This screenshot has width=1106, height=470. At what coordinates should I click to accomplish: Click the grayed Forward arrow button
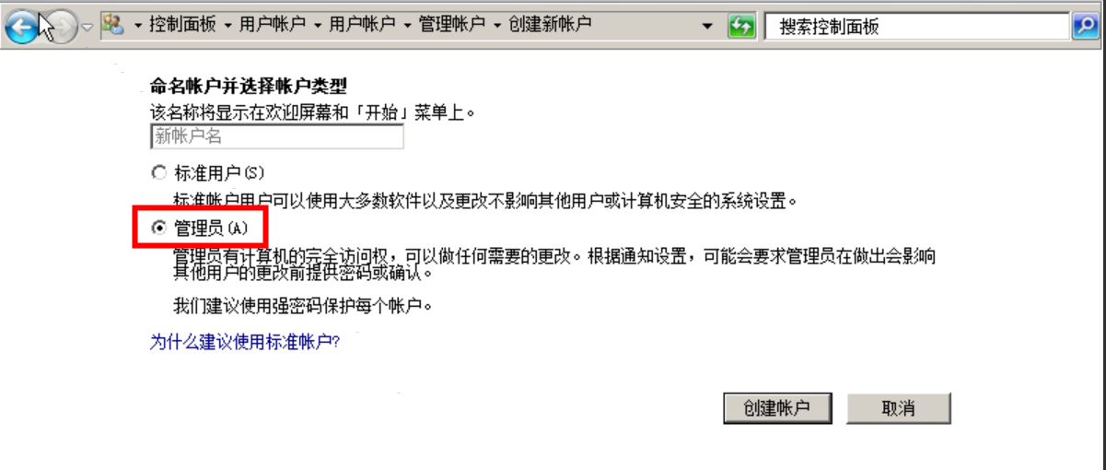(x=61, y=27)
